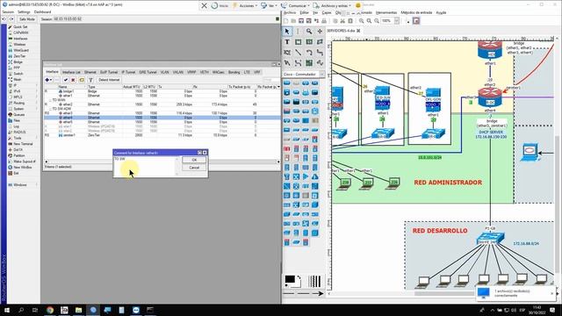Screen dimensions: 562x316
Task: Open WireGuard in WinBox sidebar
Action: click(x=21, y=51)
